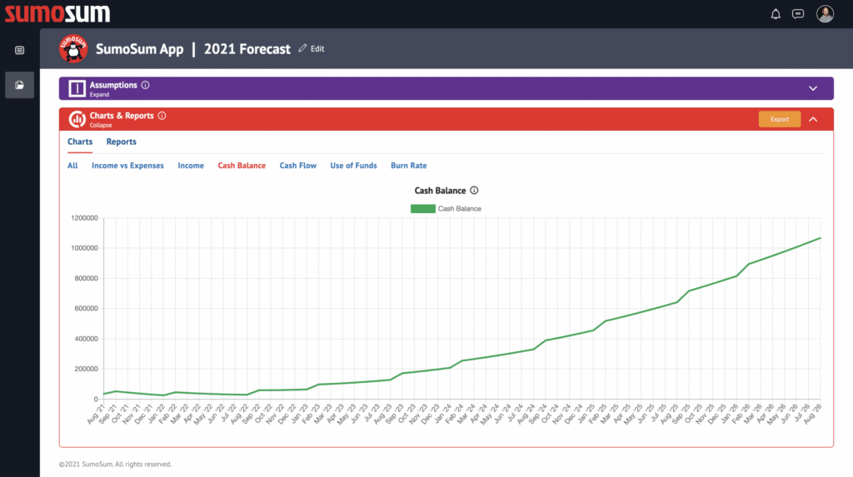This screenshot has width=853, height=477.
Task: Click the sidebar folder icon
Action: click(x=19, y=85)
